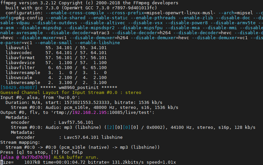263x165 pixels.
Task: Click the '--disable-mipsdsp' flag
Action: [39, 28]
